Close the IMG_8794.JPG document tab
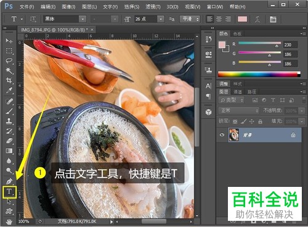 92,30
